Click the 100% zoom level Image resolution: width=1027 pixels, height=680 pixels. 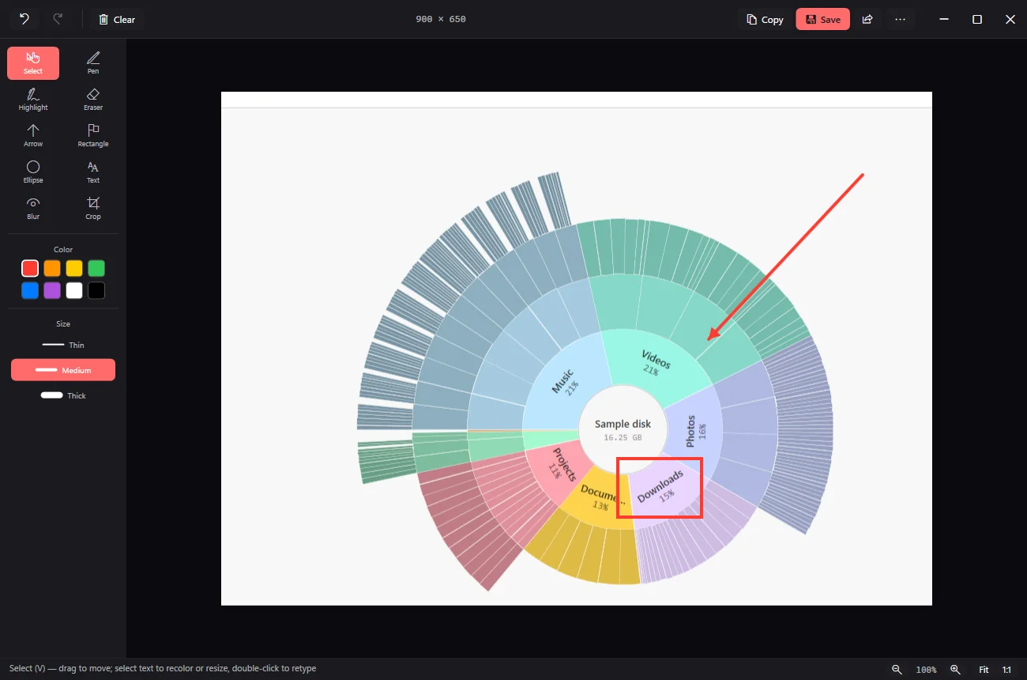[926, 670]
